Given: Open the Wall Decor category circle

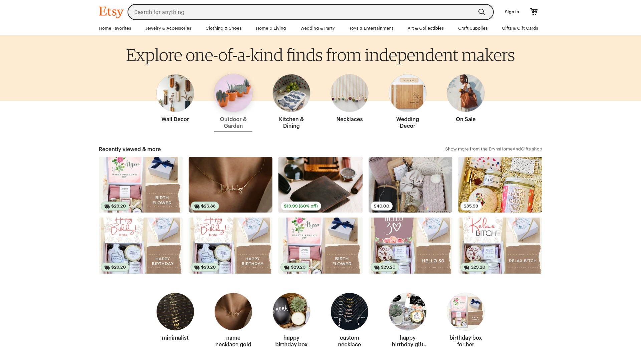Looking at the screenshot, I should click(175, 93).
